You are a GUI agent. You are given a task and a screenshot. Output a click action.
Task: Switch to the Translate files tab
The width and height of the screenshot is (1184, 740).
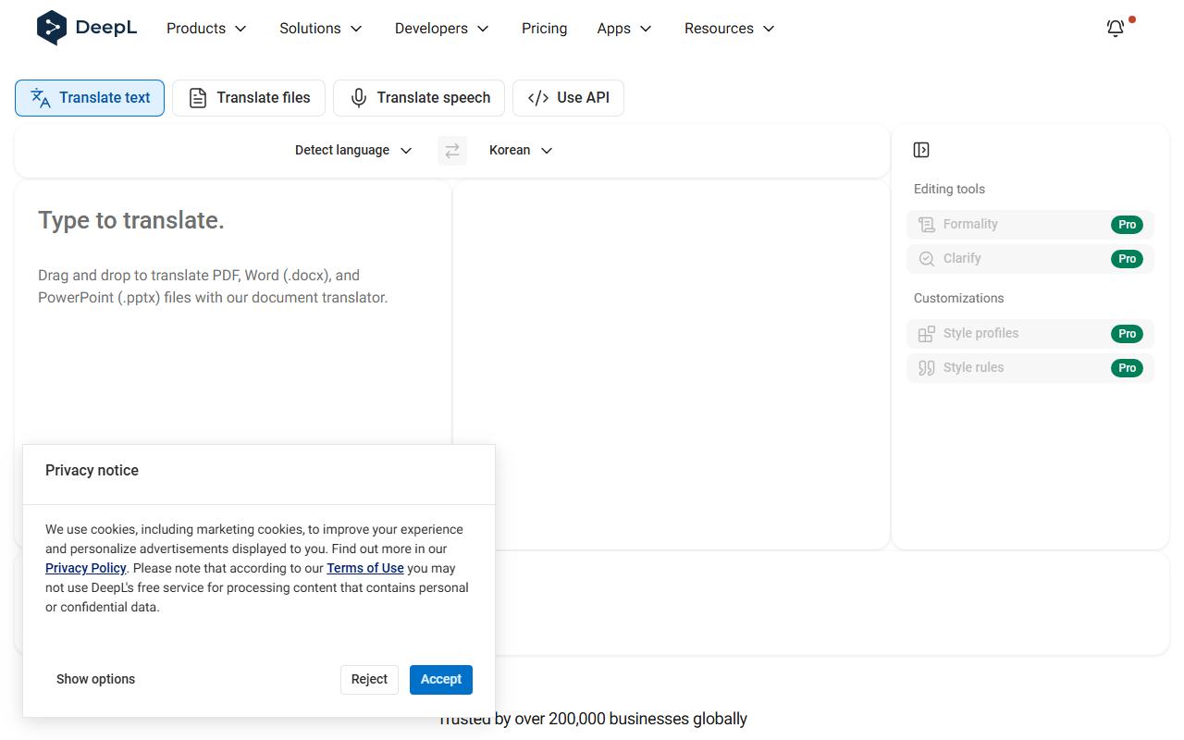click(x=249, y=98)
